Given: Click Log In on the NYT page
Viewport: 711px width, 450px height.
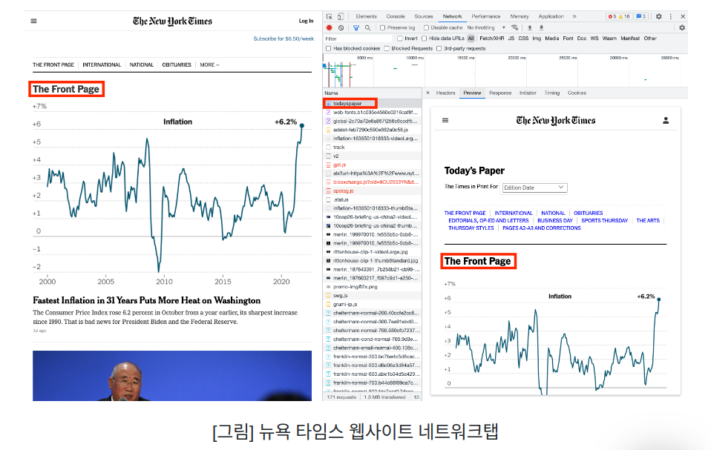Looking at the screenshot, I should pos(306,21).
